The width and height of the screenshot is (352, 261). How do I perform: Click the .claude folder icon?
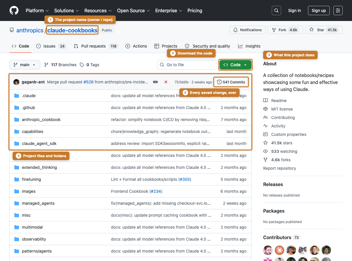click(x=17, y=95)
